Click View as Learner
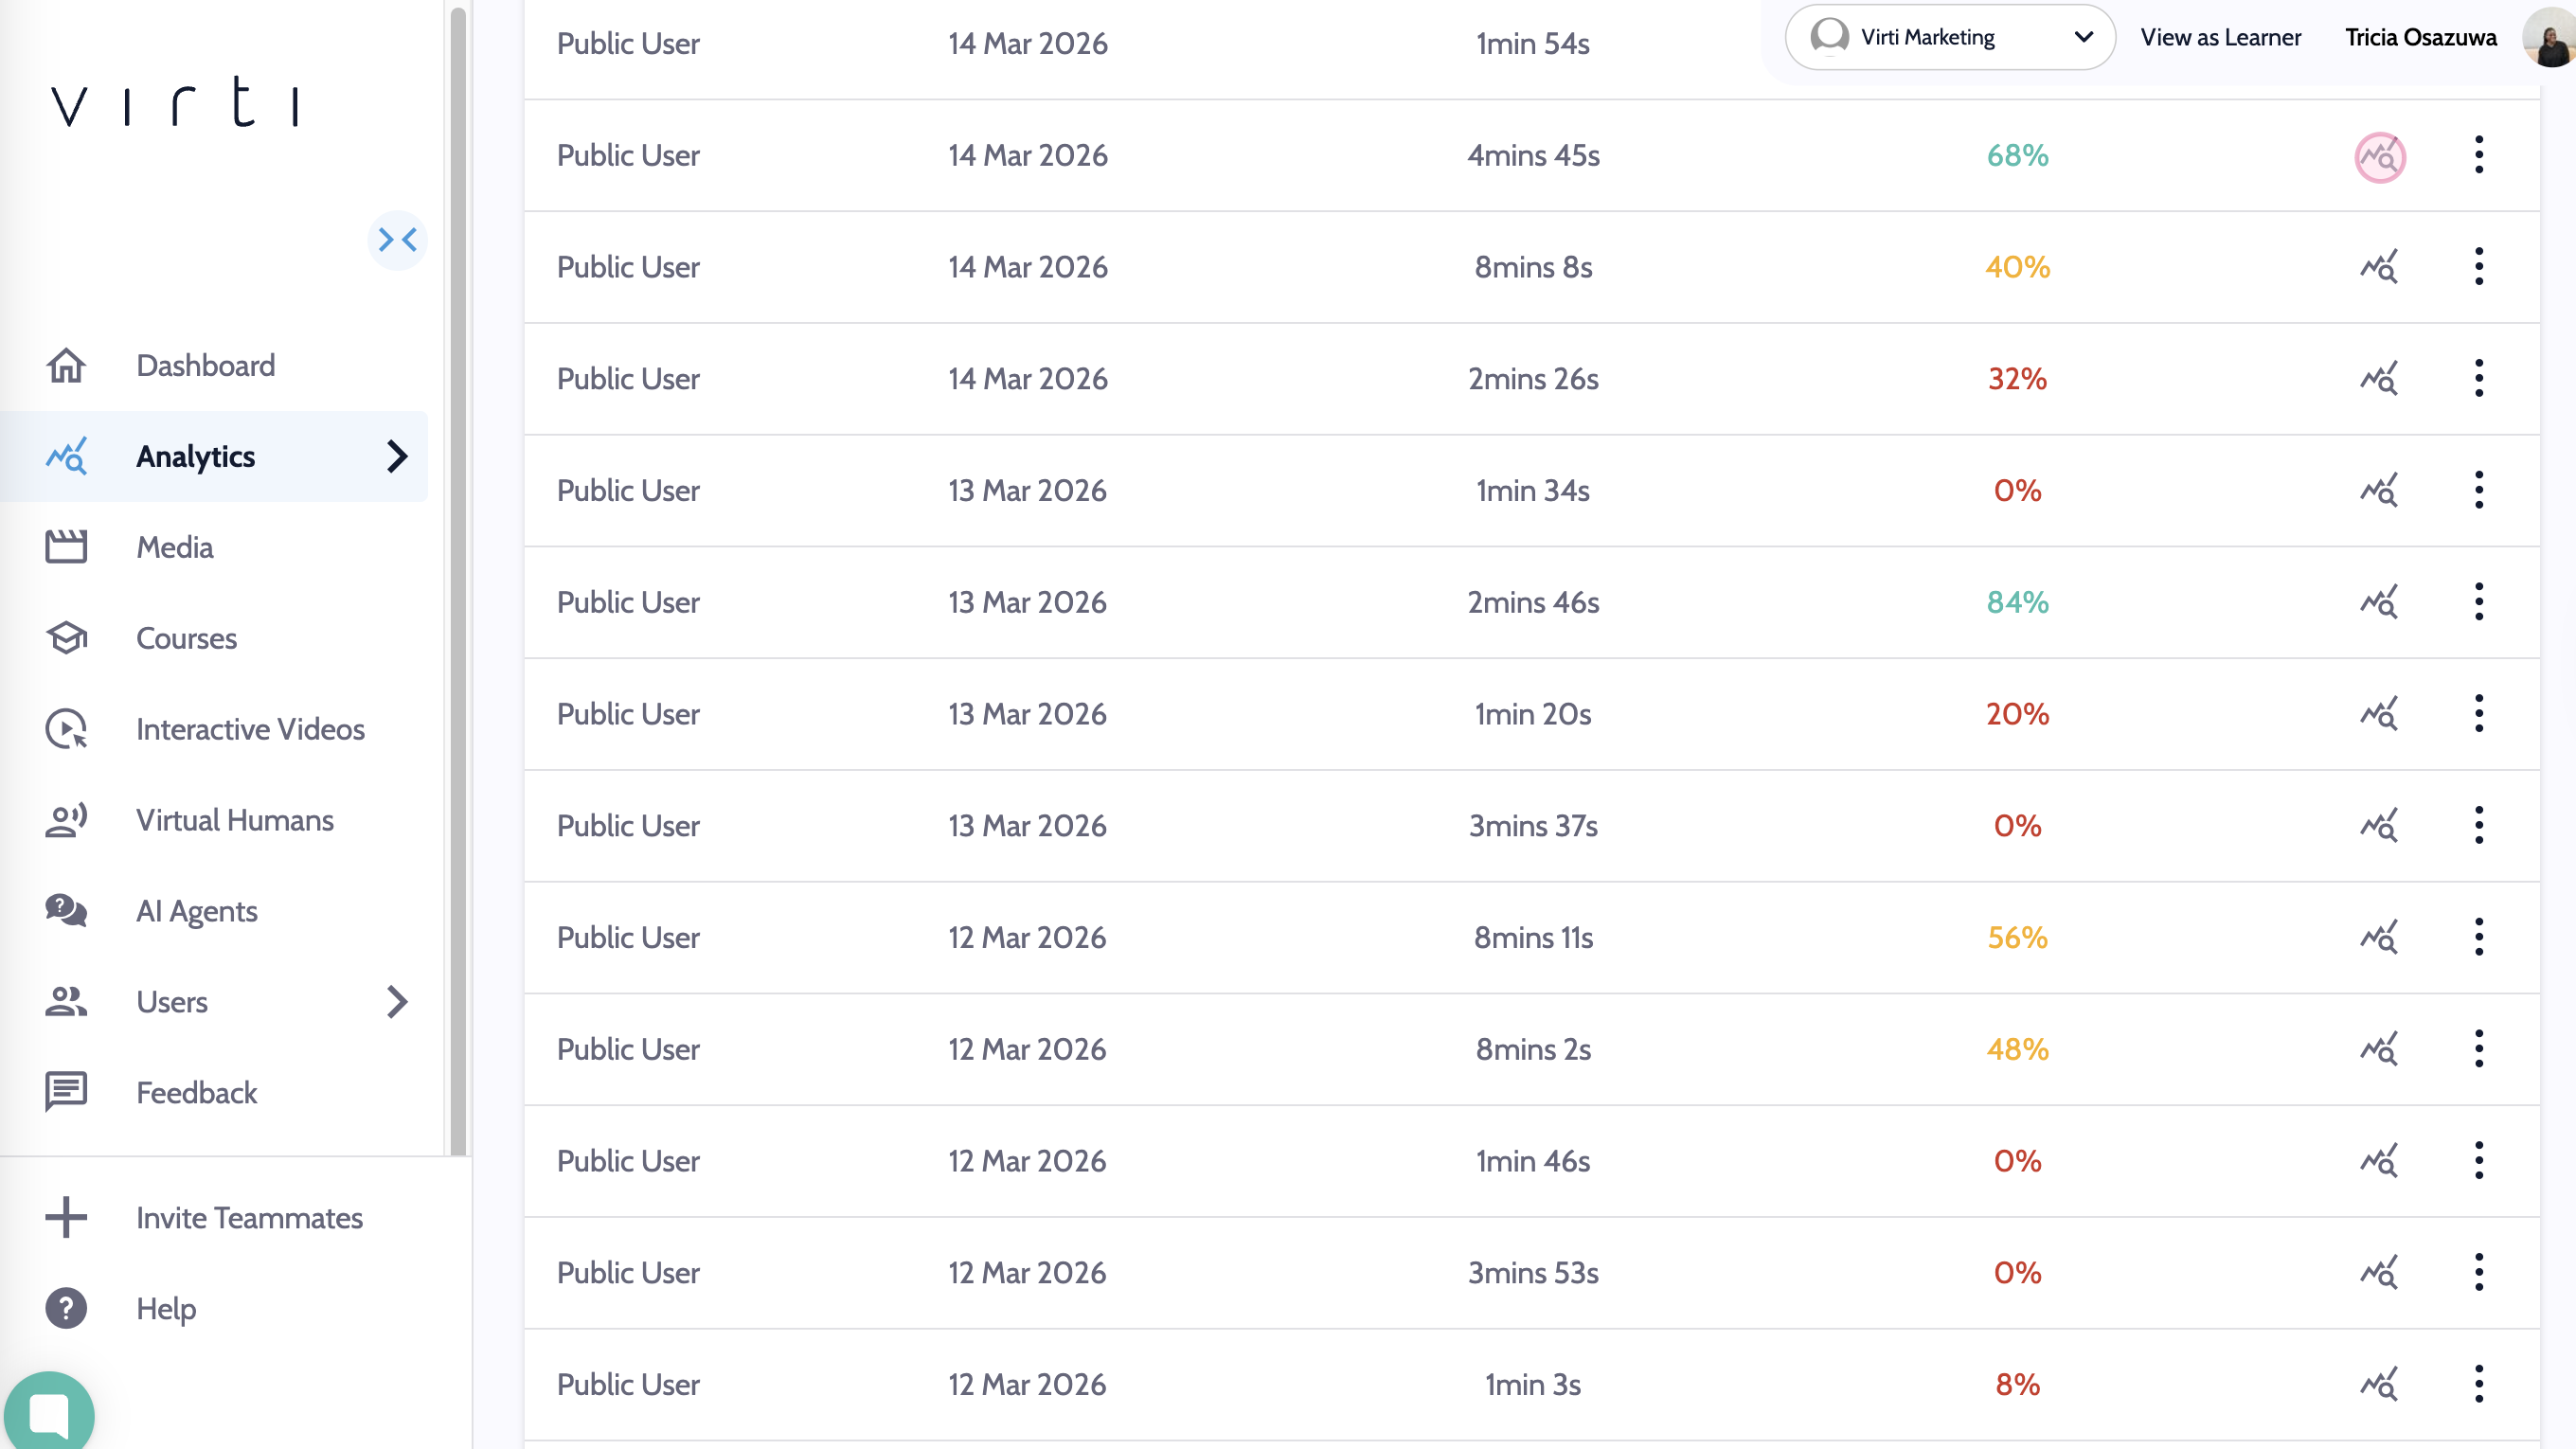 [2220, 38]
